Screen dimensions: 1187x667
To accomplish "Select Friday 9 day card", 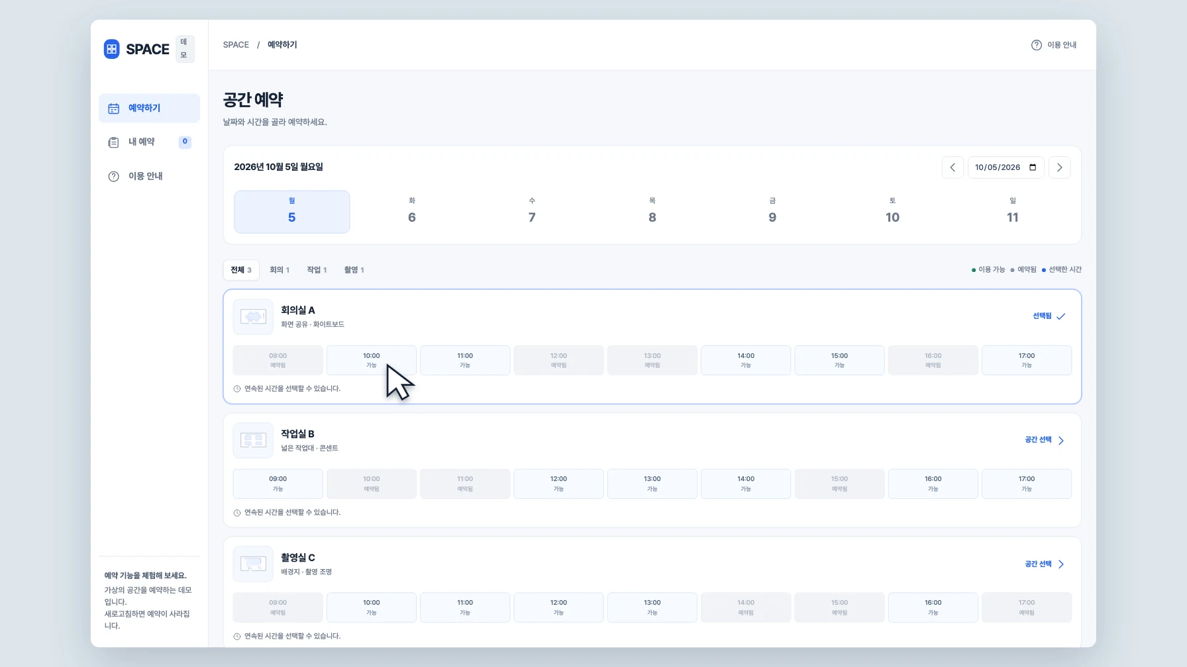I will click(772, 212).
